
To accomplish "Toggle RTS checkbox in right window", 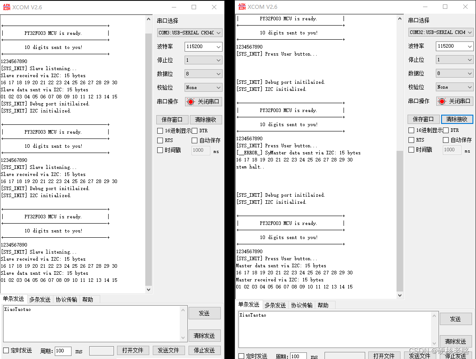I will point(411,140).
